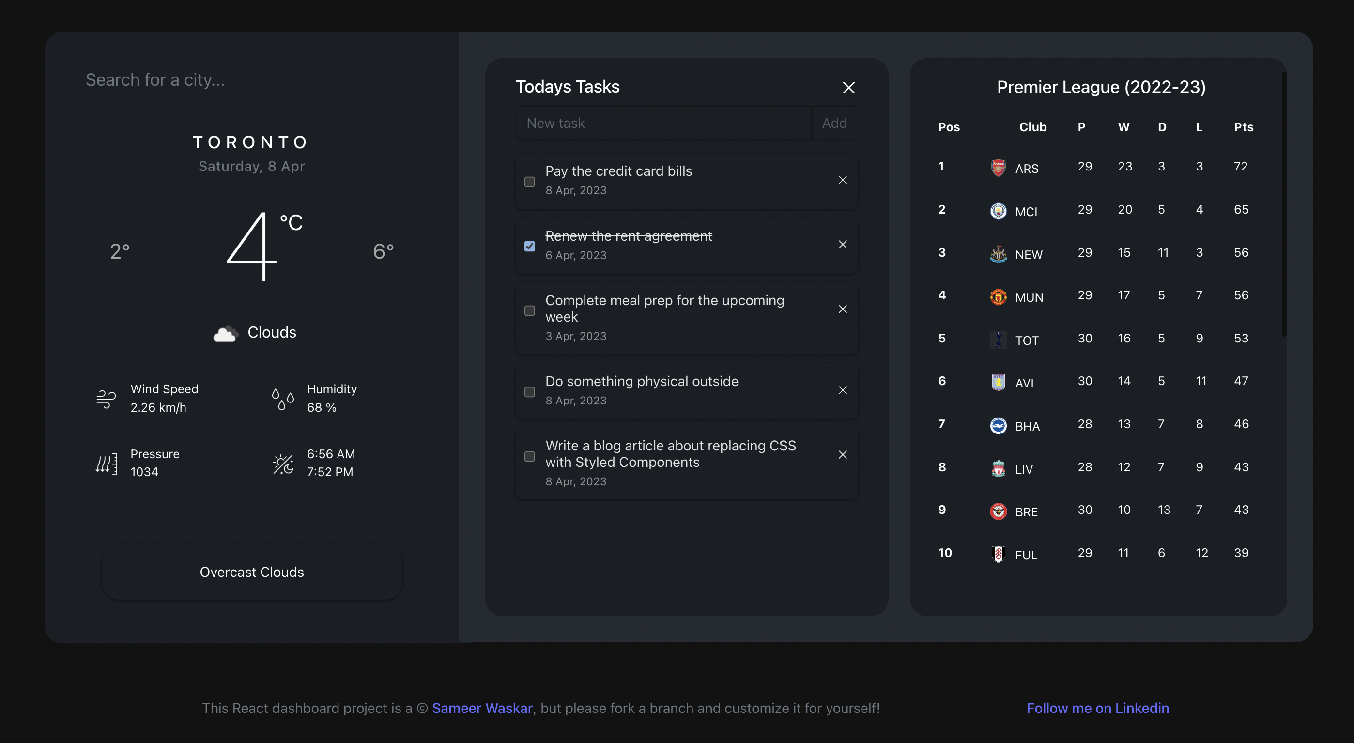Check Complete meal prep for the upcoming week

point(529,311)
